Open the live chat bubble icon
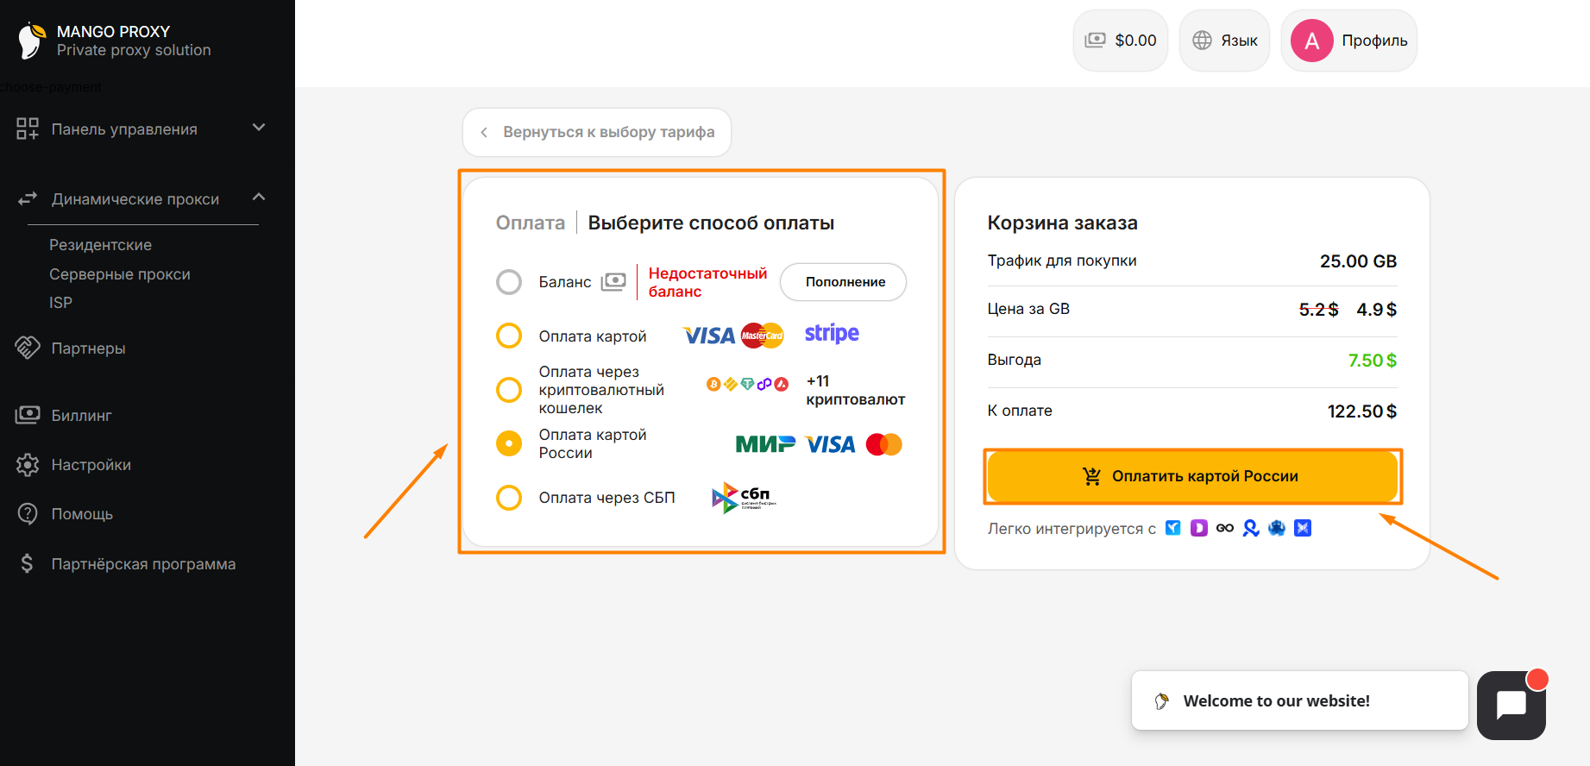Image resolution: width=1590 pixels, height=766 pixels. coord(1511,705)
